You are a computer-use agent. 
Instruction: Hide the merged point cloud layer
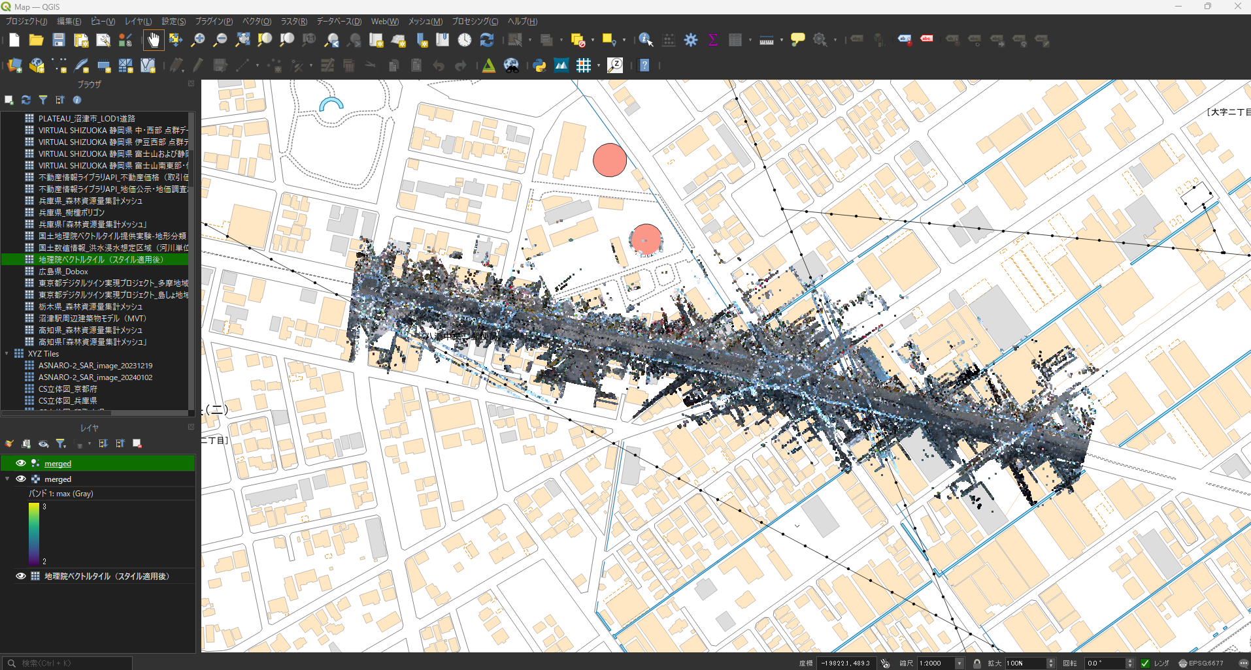coord(21,463)
